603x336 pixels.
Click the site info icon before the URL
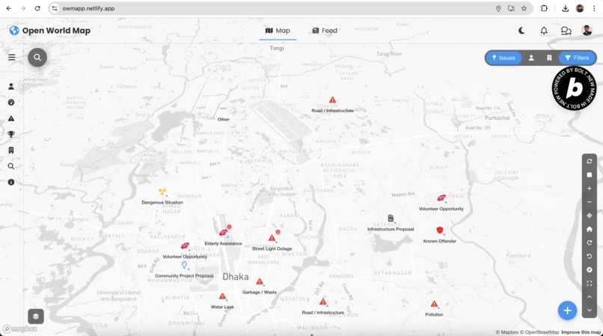(x=55, y=8)
